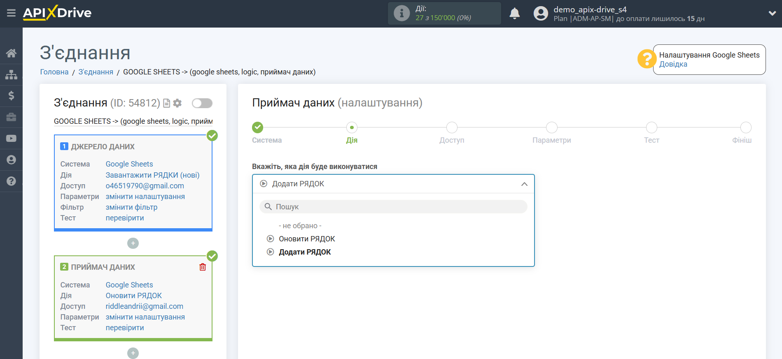Expand the user account chevron
This screenshot has height=359, width=782.
coord(772,13)
